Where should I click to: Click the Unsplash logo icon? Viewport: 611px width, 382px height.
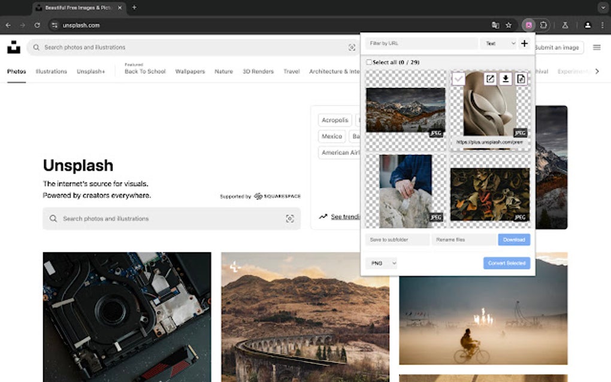click(14, 47)
